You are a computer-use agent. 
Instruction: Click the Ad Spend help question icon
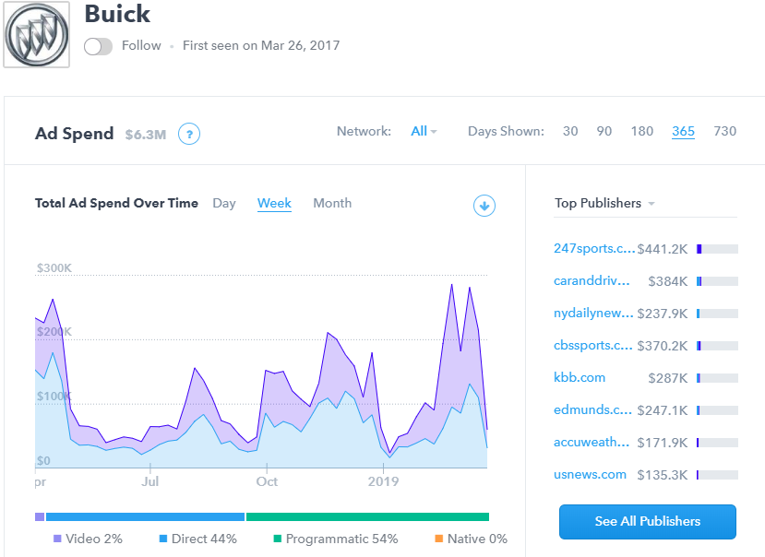(x=189, y=134)
